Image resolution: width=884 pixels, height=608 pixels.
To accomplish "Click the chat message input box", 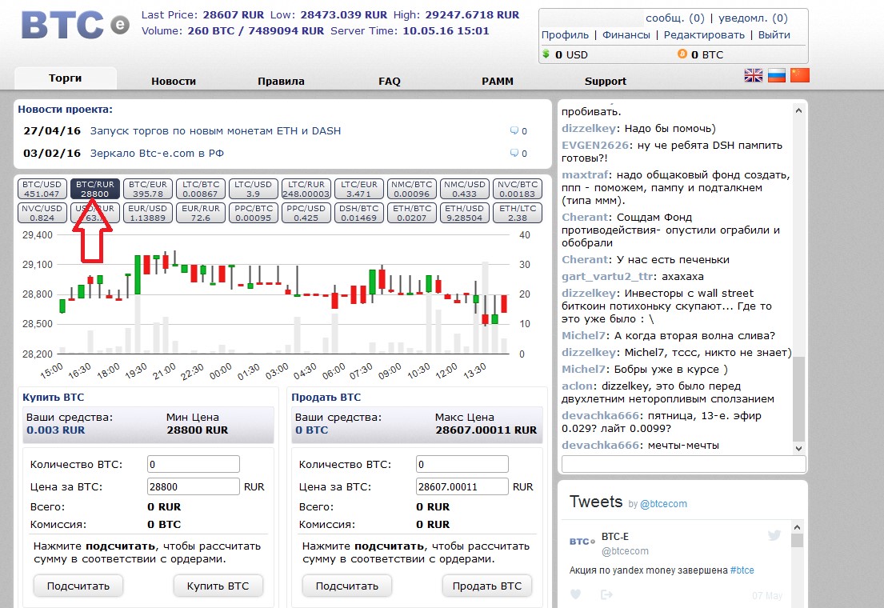I will [684, 464].
